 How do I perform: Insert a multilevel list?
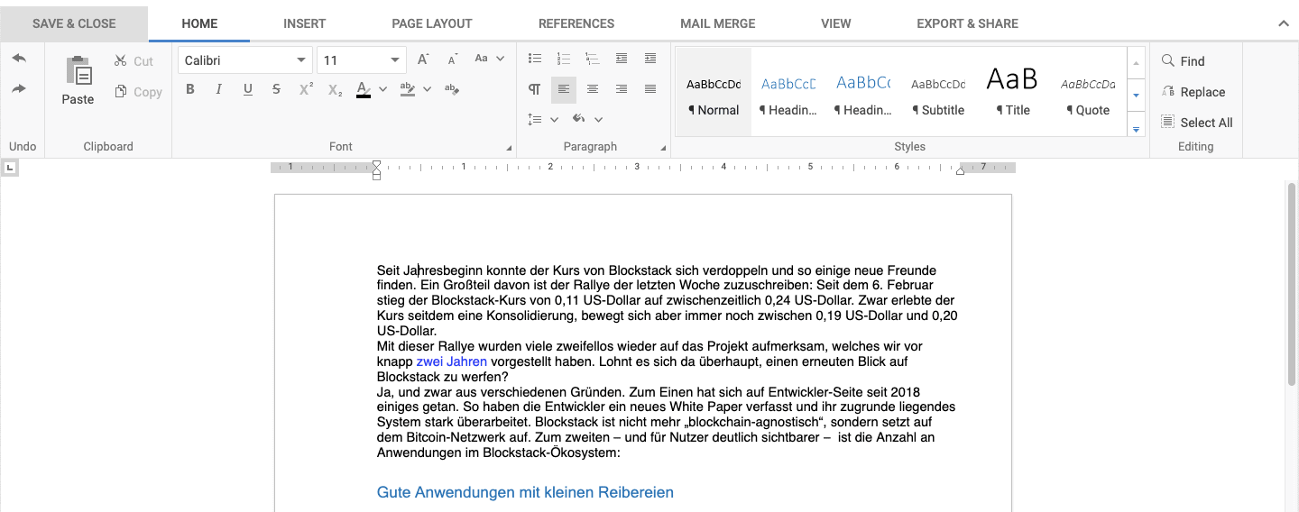pyautogui.click(x=593, y=59)
